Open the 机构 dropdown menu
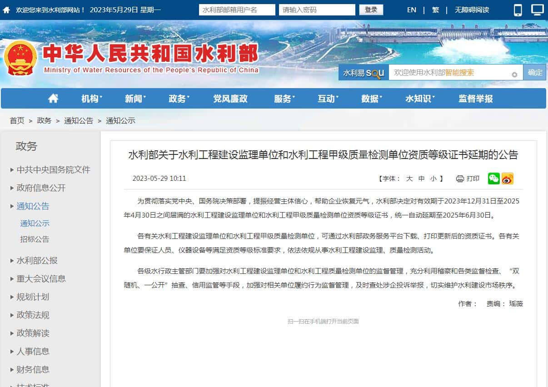 click(91, 99)
